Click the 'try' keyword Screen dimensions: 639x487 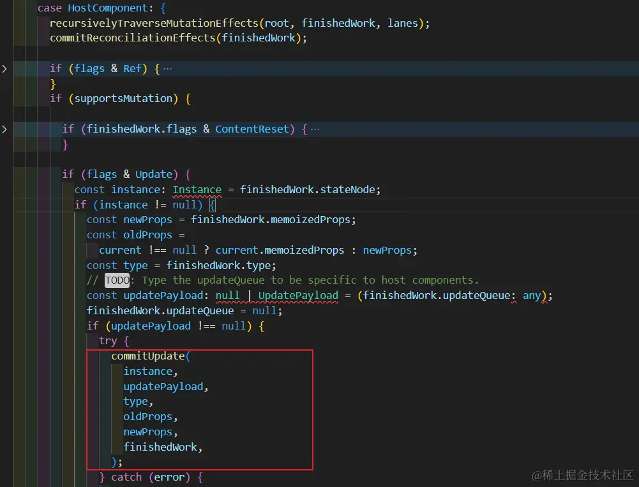[x=108, y=341]
